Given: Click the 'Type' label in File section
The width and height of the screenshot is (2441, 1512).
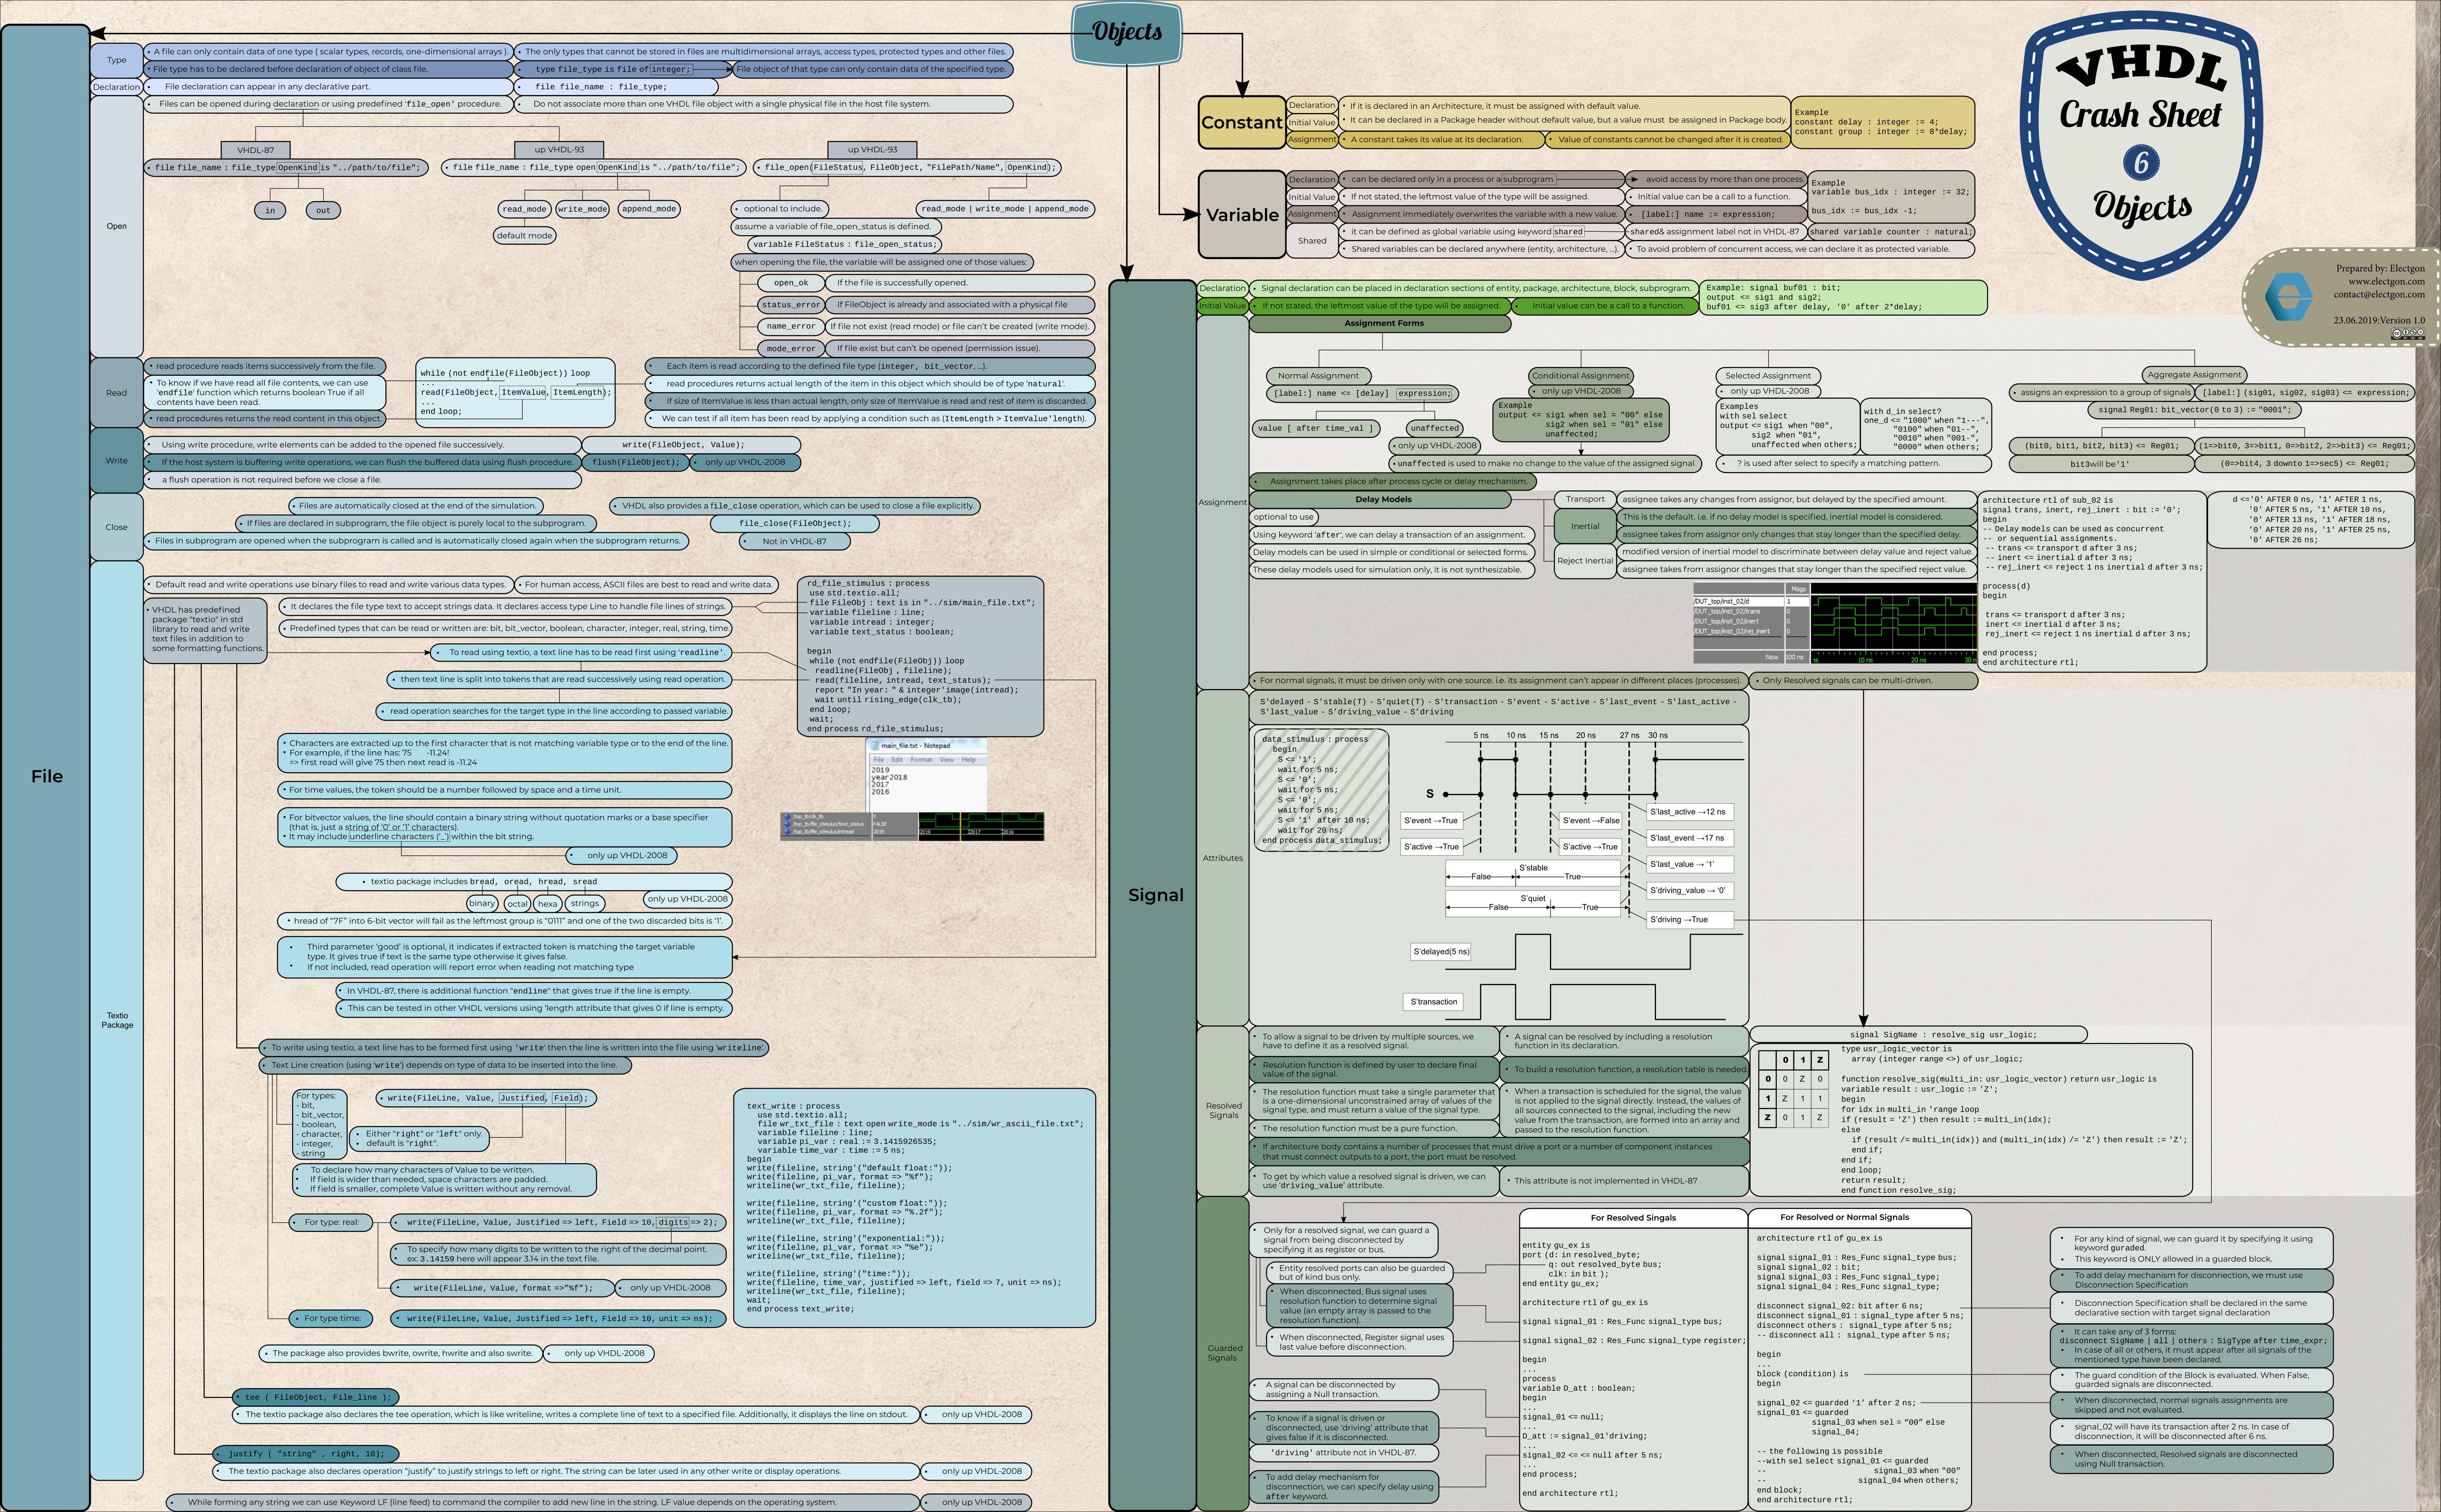Looking at the screenshot, I should 117,60.
